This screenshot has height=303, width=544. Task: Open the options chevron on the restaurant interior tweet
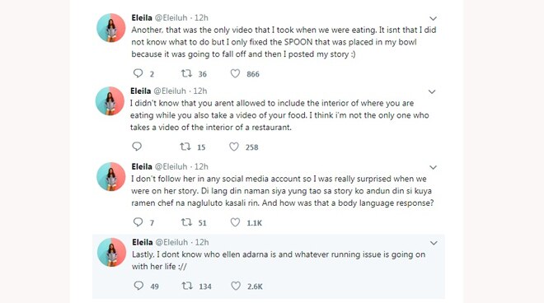tap(432, 92)
